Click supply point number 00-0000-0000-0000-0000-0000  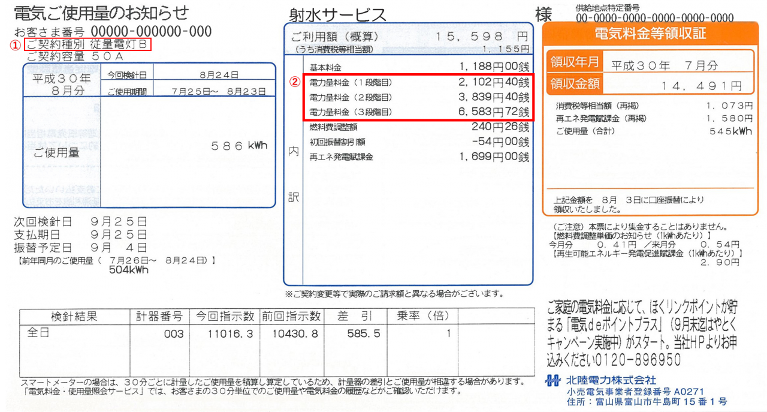[655, 18]
